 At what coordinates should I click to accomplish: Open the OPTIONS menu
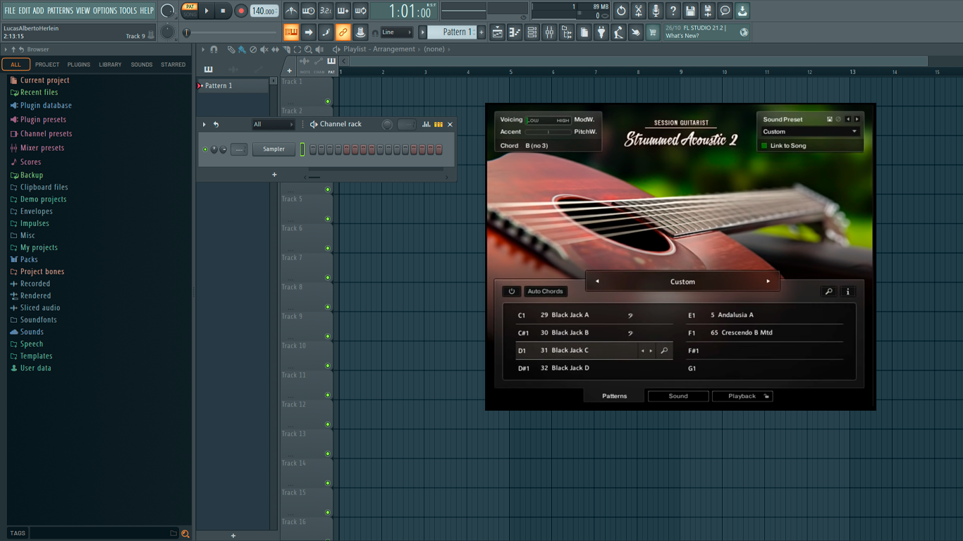[105, 11]
